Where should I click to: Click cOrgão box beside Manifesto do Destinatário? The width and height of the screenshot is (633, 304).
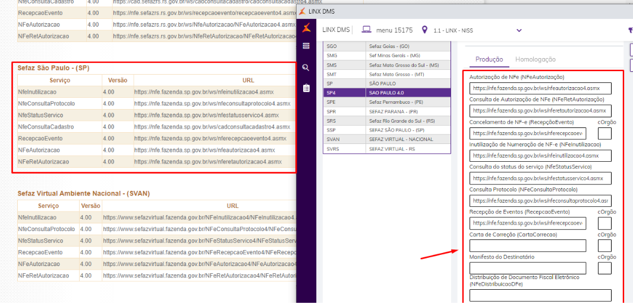point(604,268)
